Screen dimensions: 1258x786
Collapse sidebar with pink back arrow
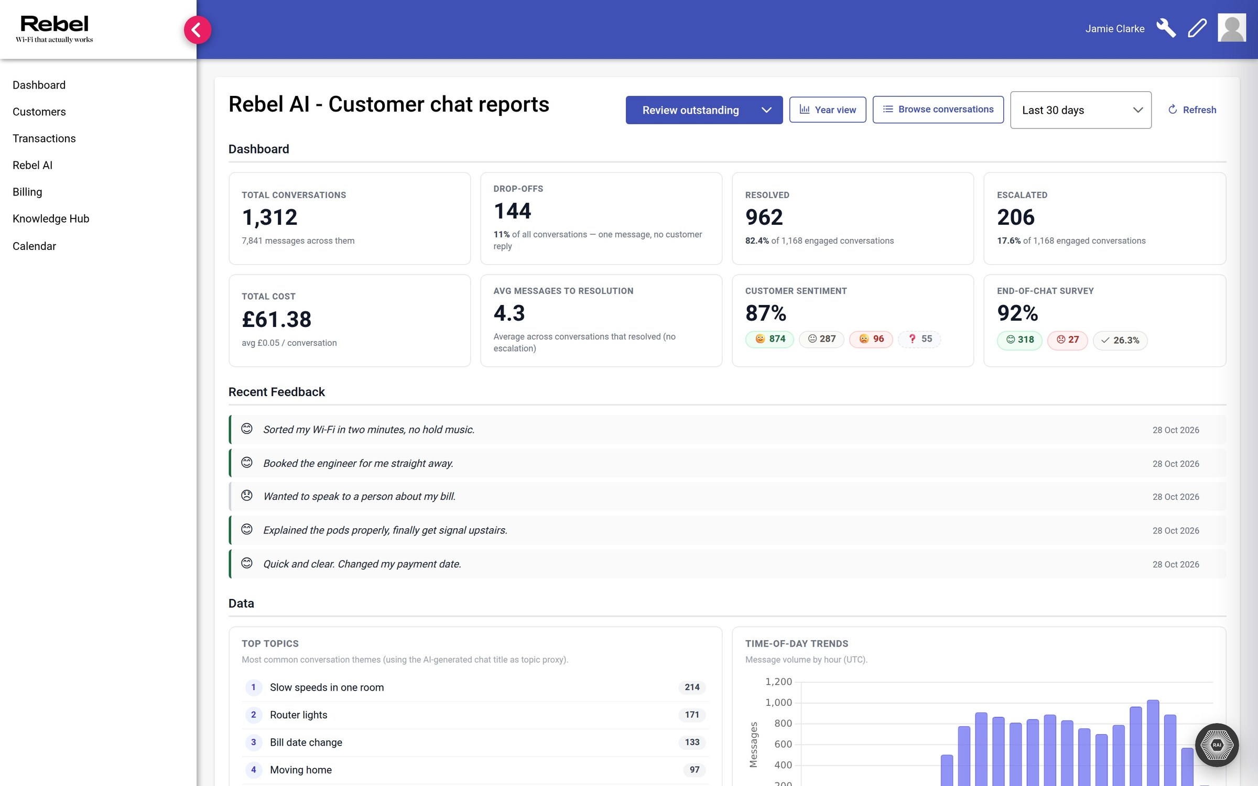197,30
